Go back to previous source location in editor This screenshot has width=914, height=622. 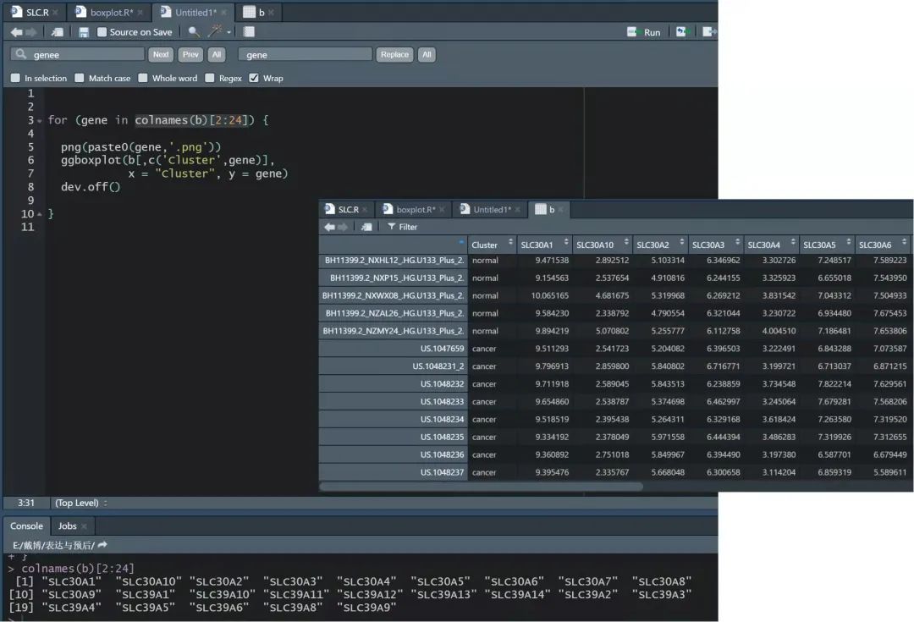(x=16, y=32)
